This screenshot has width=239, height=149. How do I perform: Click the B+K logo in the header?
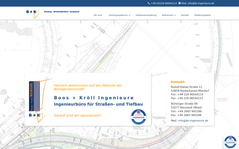[x=35, y=14]
